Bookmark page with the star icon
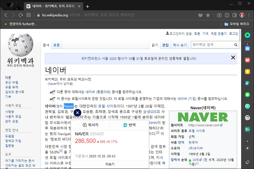Viewport: 254px width, 169px height. point(208,15)
